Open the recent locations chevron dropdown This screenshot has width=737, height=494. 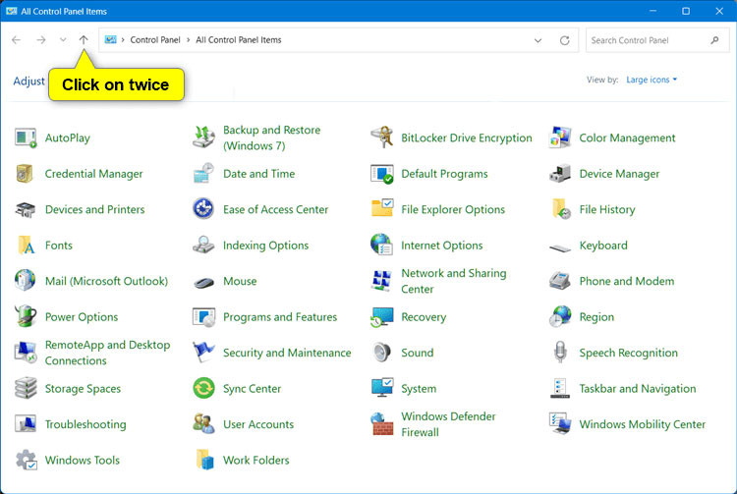[x=63, y=40]
